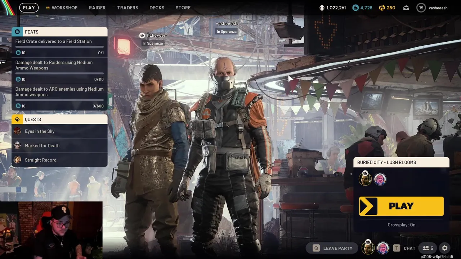
Task: Click the T key hint for chat
Action: (397, 248)
